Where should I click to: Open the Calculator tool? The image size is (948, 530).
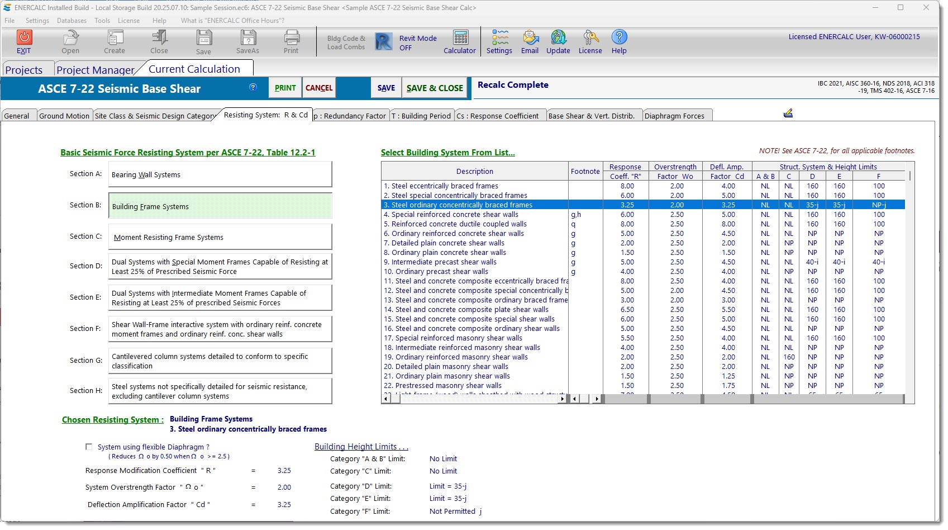[x=460, y=39]
